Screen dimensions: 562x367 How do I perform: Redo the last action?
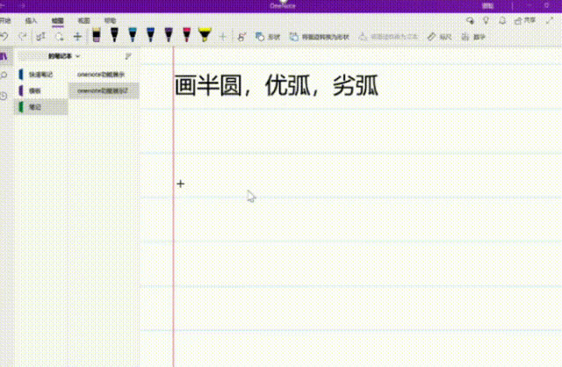click(x=22, y=36)
